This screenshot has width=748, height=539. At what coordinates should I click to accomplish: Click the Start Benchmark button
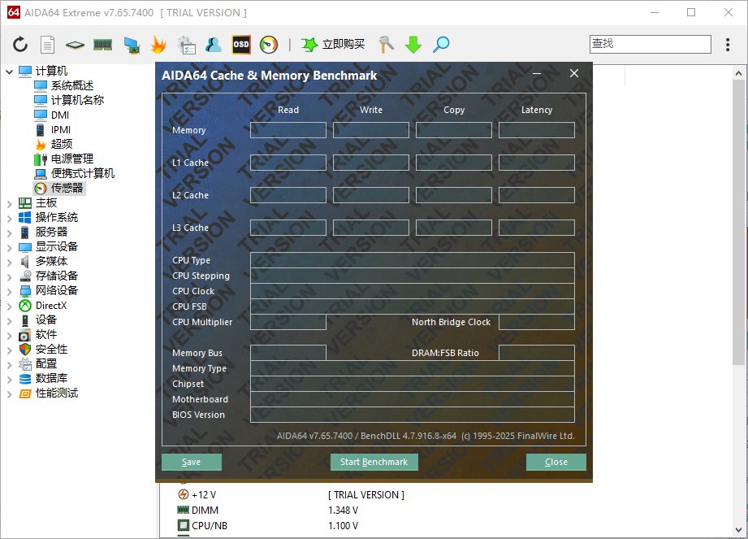[x=374, y=462]
